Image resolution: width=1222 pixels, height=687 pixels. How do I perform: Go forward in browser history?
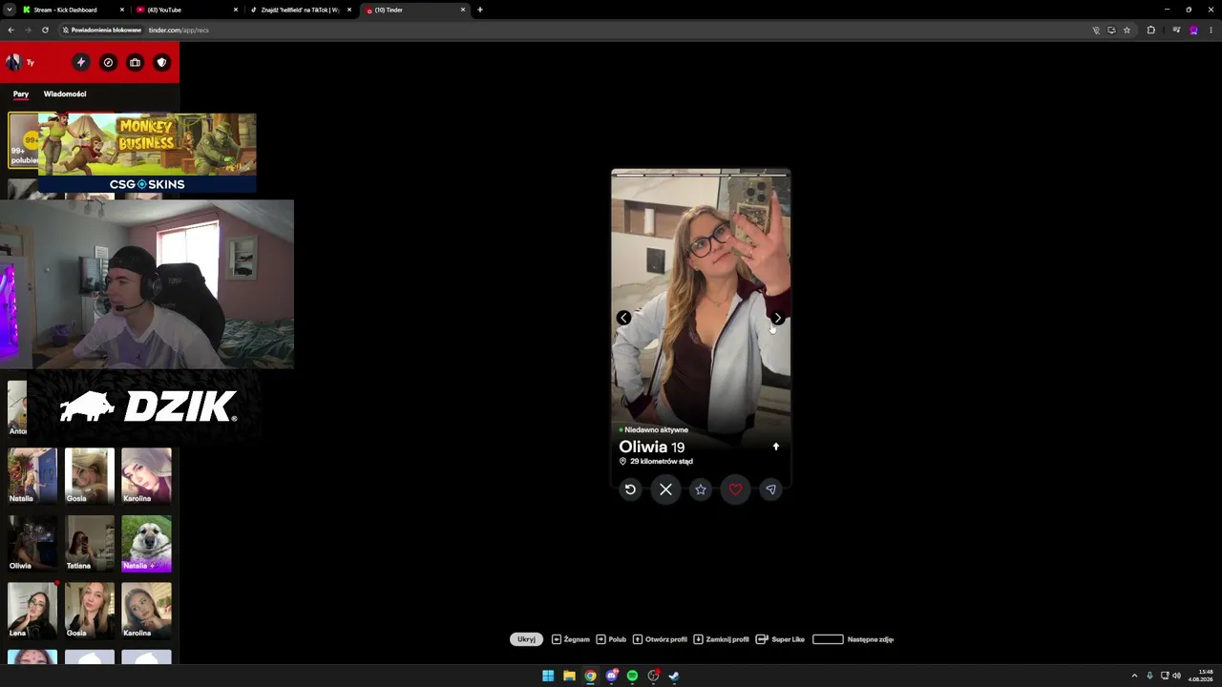click(x=28, y=30)
